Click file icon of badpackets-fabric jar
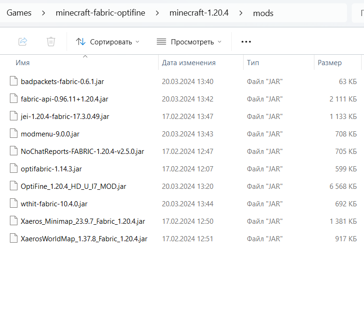The height and width of the screenshot is (322, 364). [x=14, y=81]
